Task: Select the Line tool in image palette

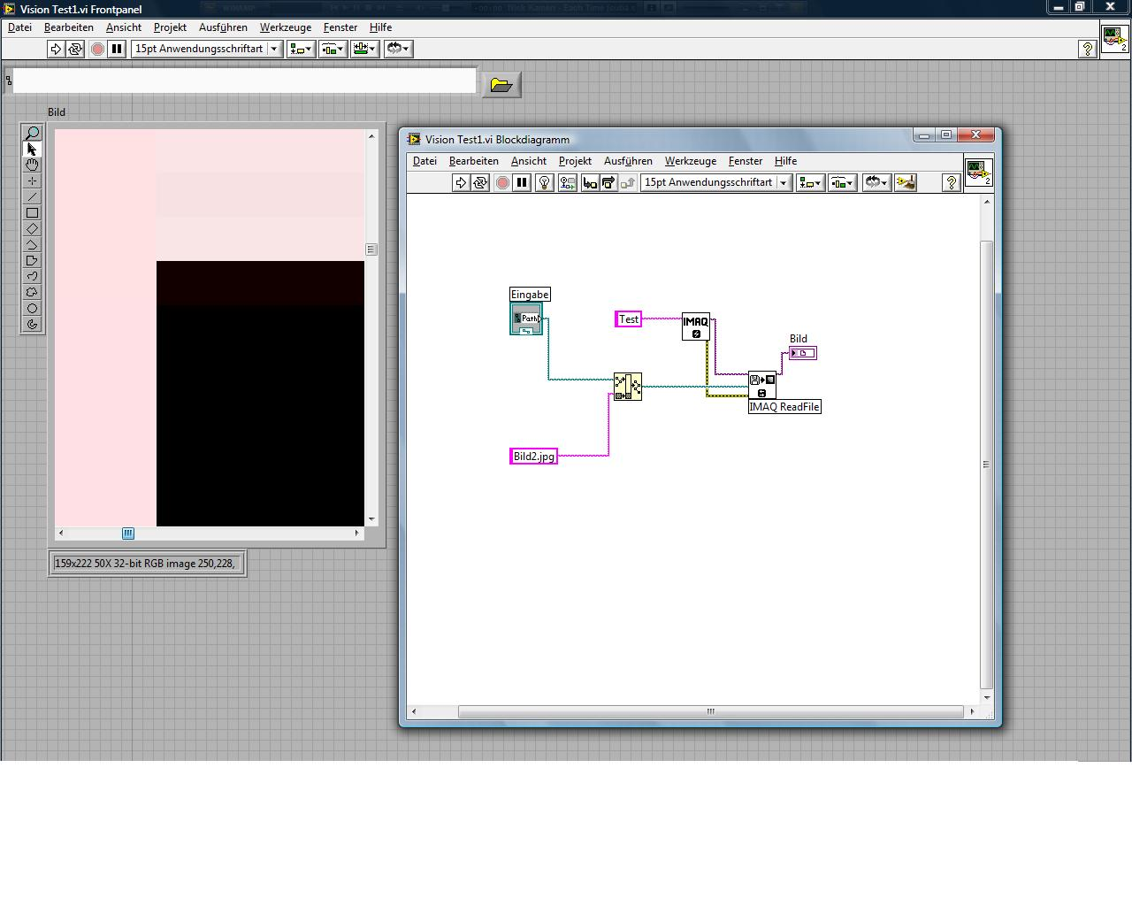Action: [33, 196]
